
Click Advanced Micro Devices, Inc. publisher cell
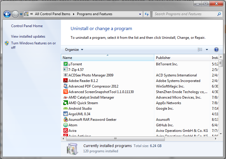(178, 97)
